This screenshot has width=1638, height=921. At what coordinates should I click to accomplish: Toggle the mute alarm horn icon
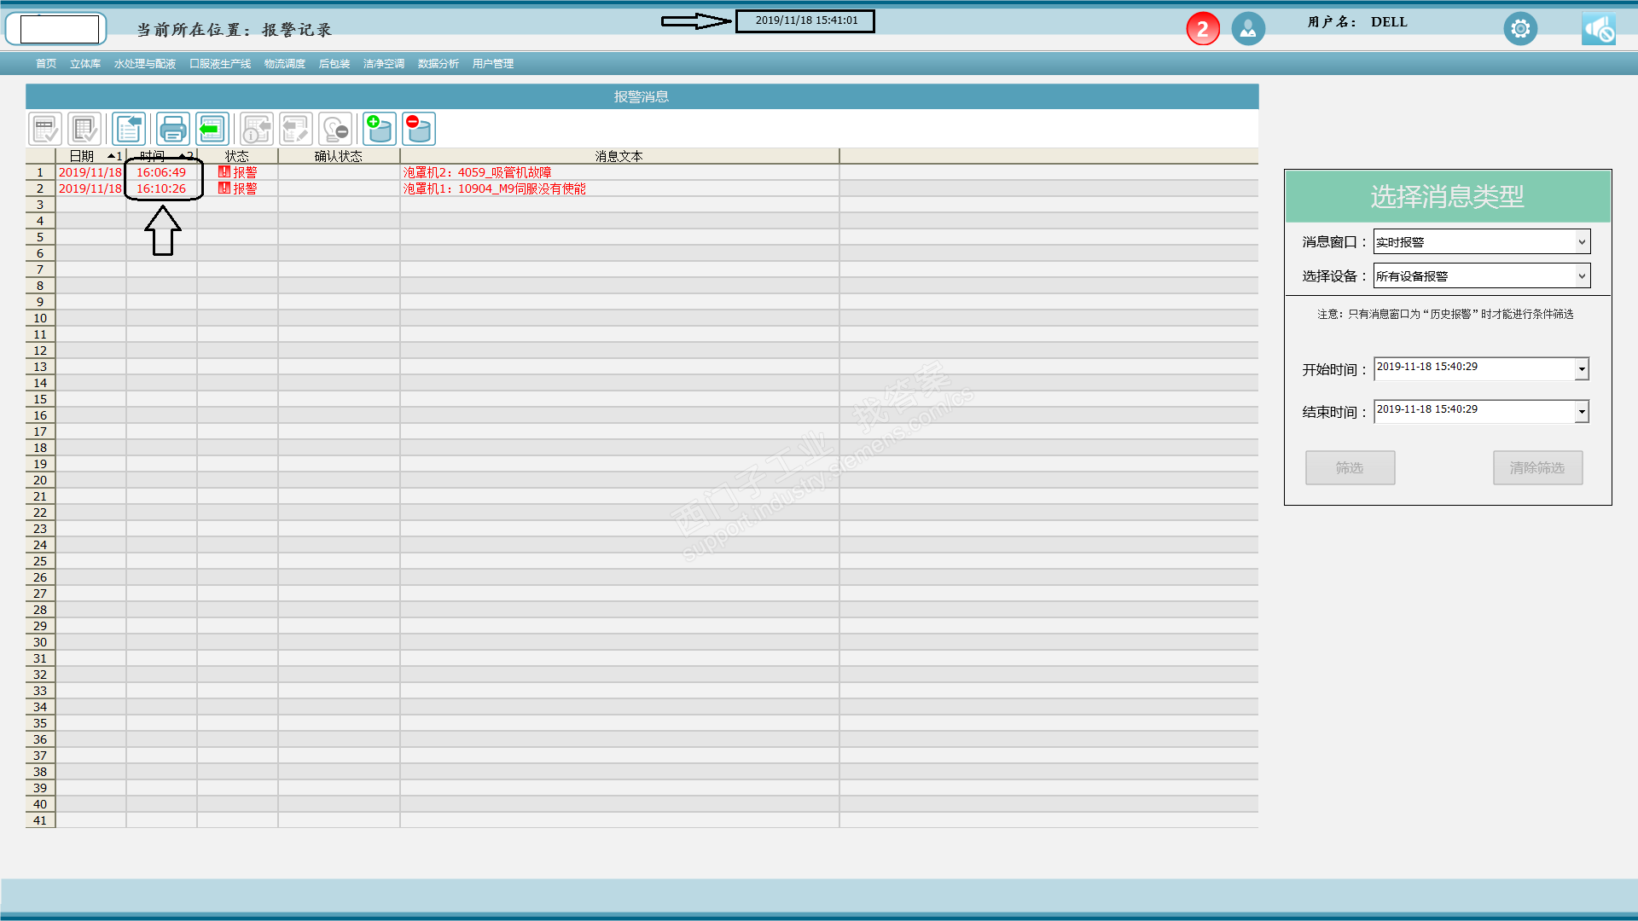tap(1599, 29)
